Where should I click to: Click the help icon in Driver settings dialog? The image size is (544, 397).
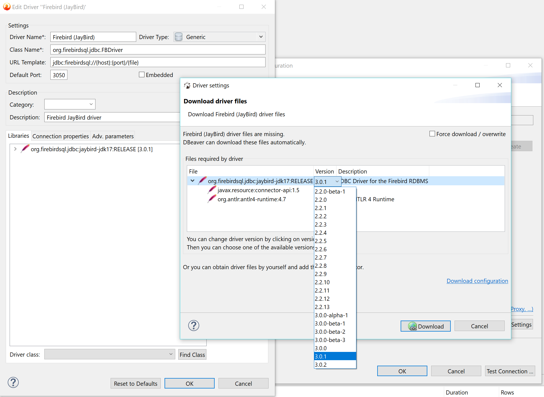point(194,326)
